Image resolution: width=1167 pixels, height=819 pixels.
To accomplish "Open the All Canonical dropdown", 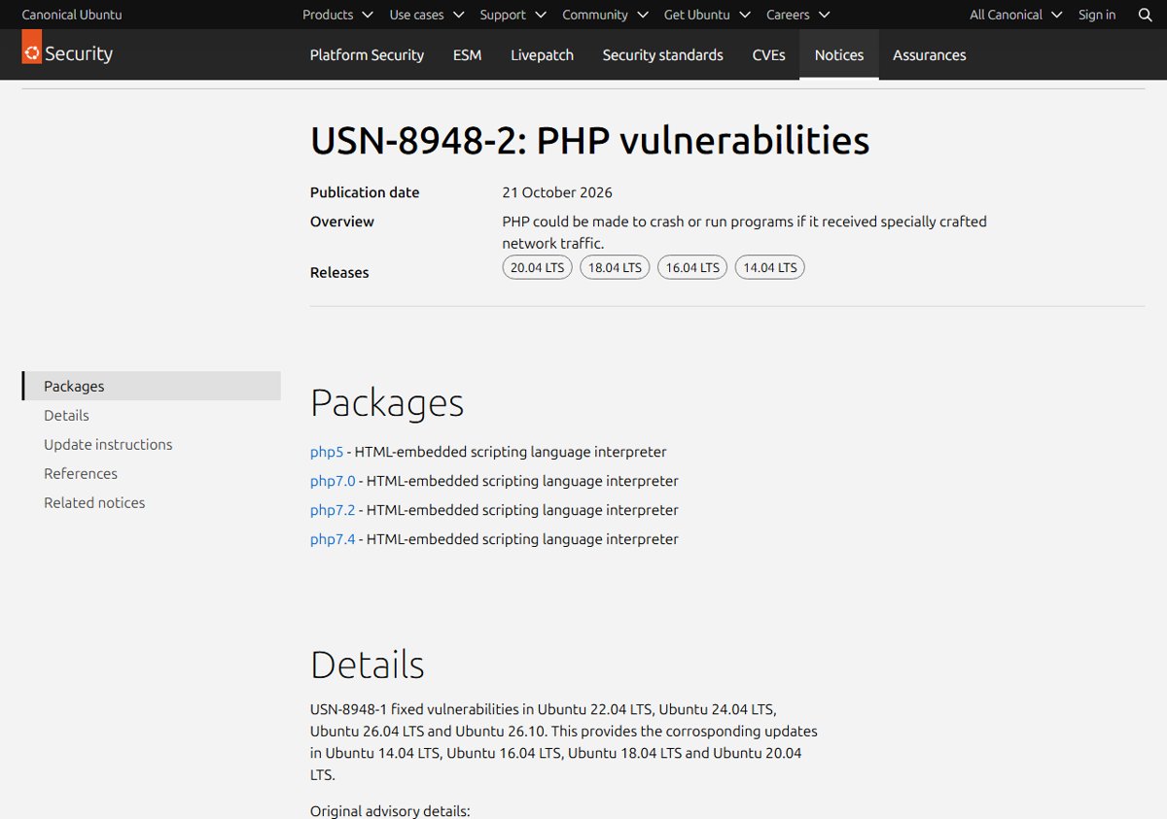I will click(1015, 15).
